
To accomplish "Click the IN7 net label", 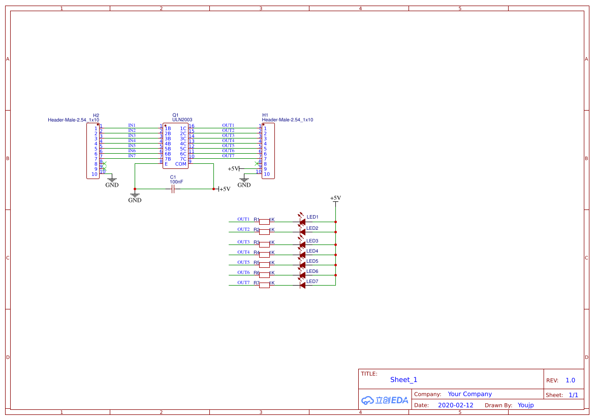I will (132, 156).
